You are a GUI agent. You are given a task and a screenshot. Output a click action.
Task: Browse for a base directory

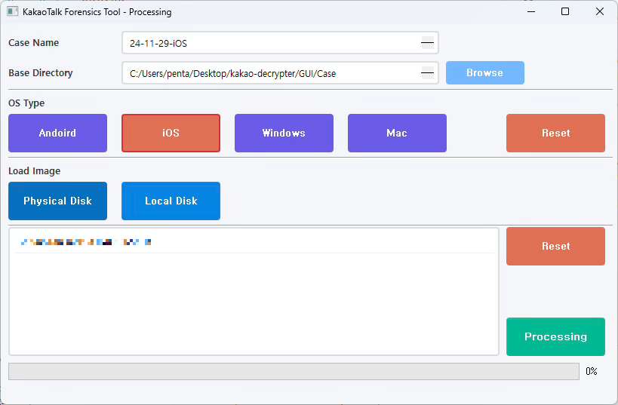coord(485,73)
